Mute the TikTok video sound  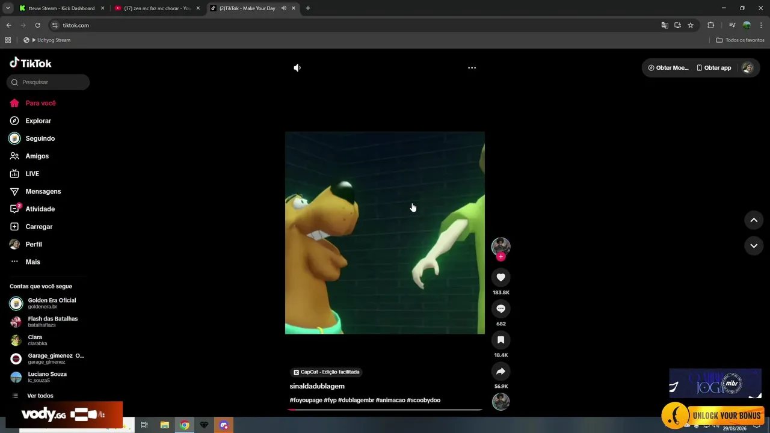click(297, 68)
